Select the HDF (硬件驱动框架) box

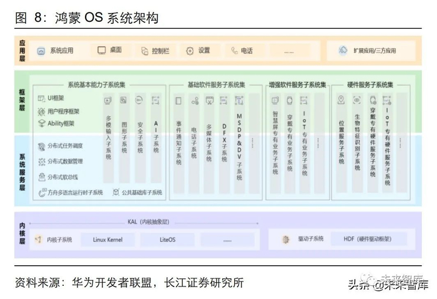pyautogui.click(x=369, y=239)
